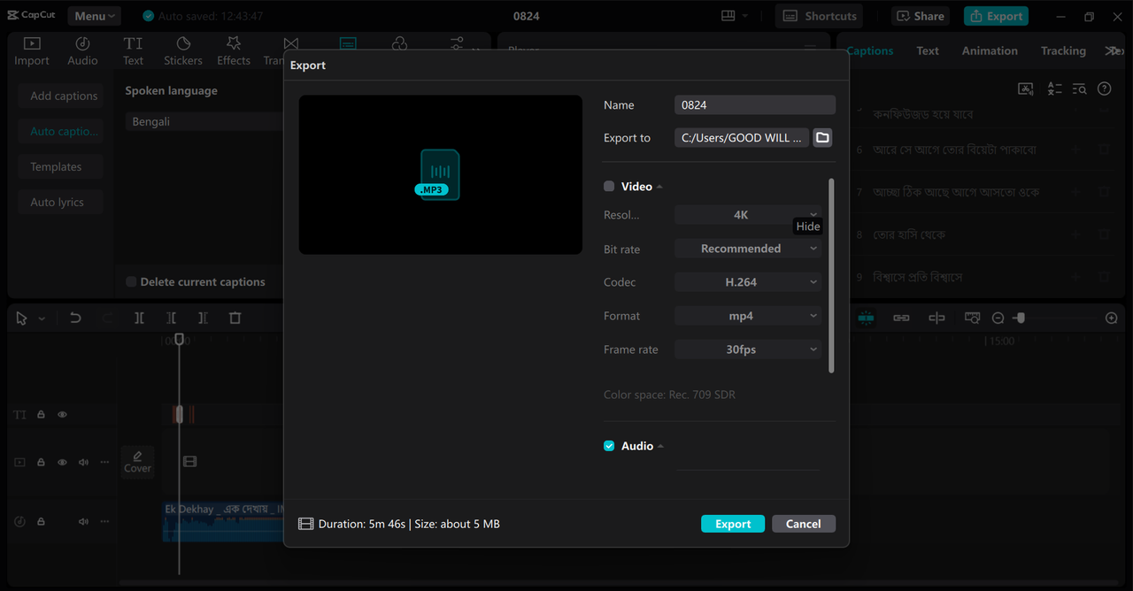Image resolution: width=1133 pixels, height=591 pixels.
Task: Choose the arrow Select tool in timeline
Action: [x=22, y=318]
